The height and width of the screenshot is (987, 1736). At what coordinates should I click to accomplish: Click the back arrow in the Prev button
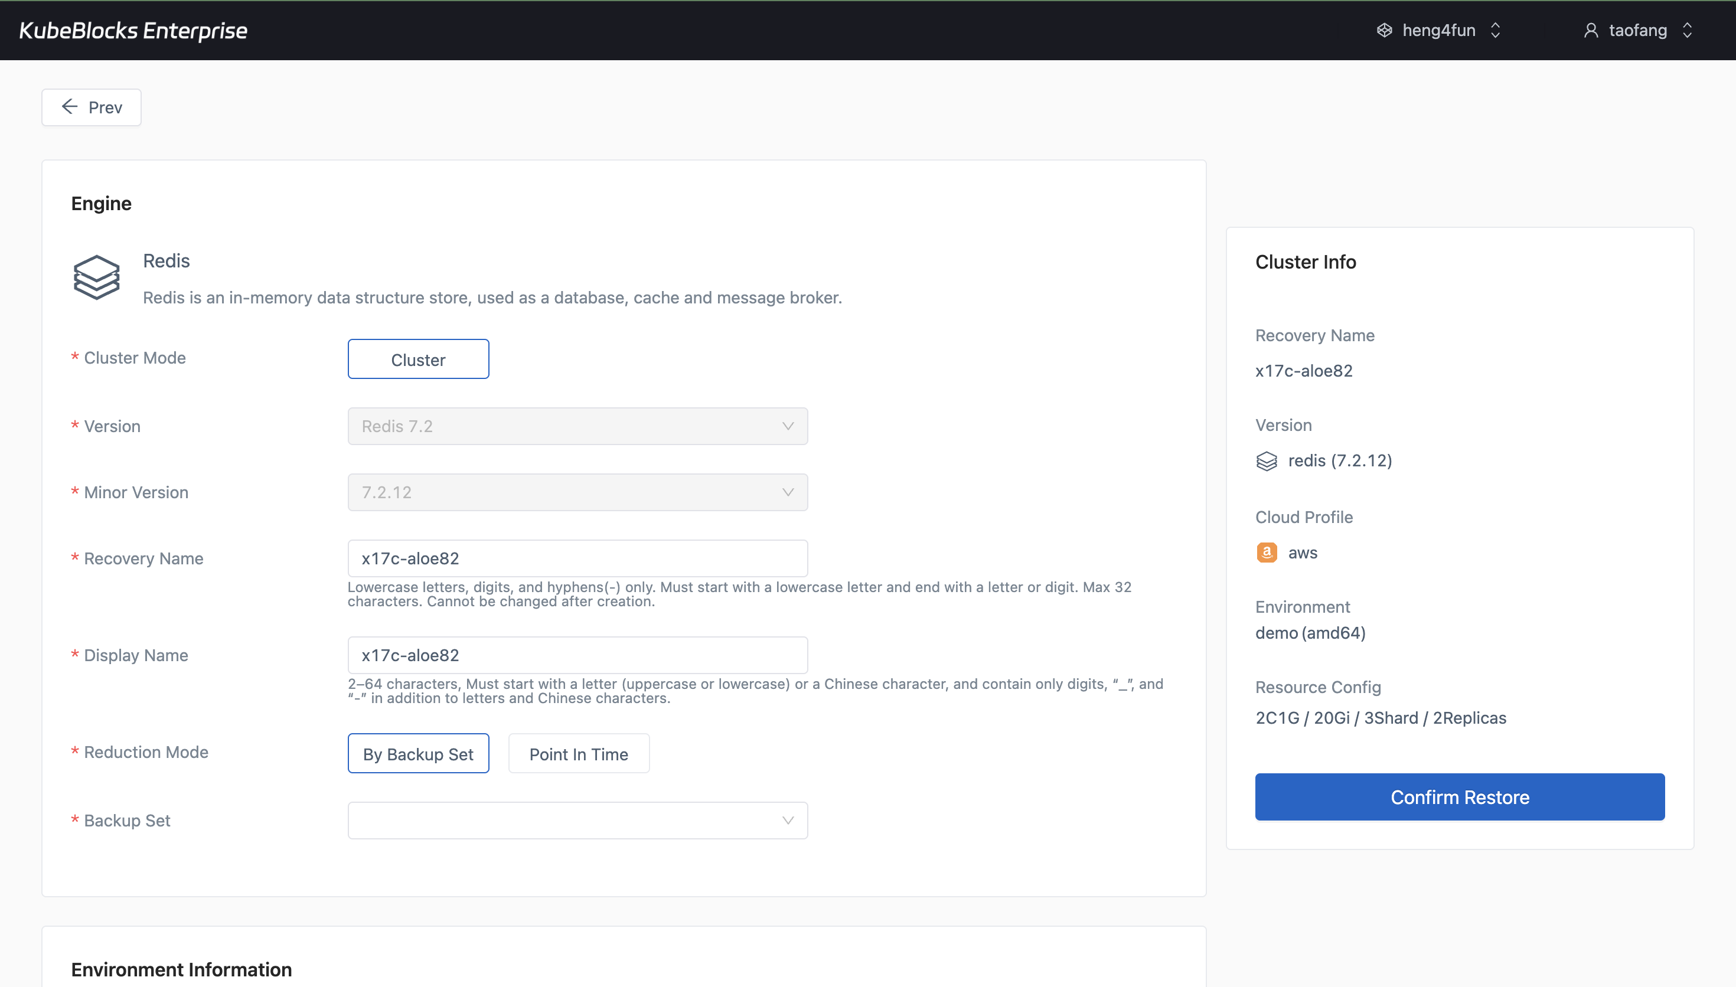(69, 106)
